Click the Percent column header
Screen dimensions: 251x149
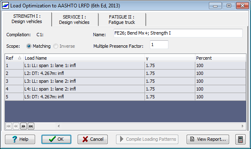220,58
